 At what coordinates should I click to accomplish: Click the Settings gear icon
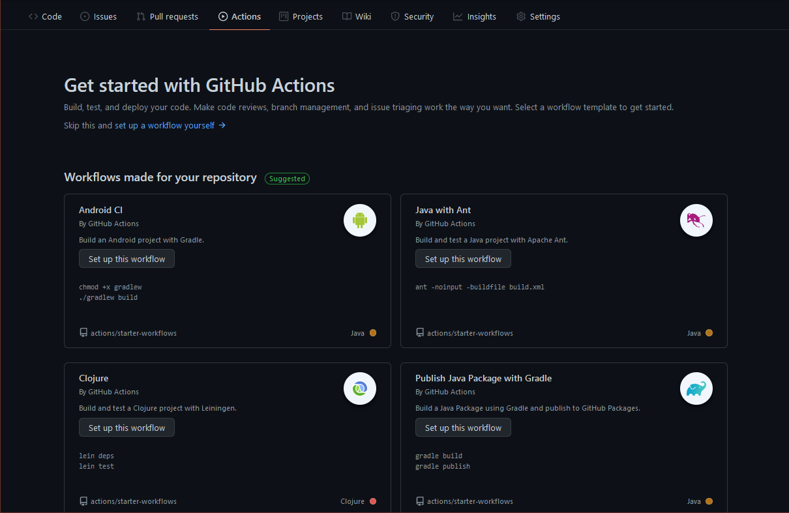tap(521, 16)
